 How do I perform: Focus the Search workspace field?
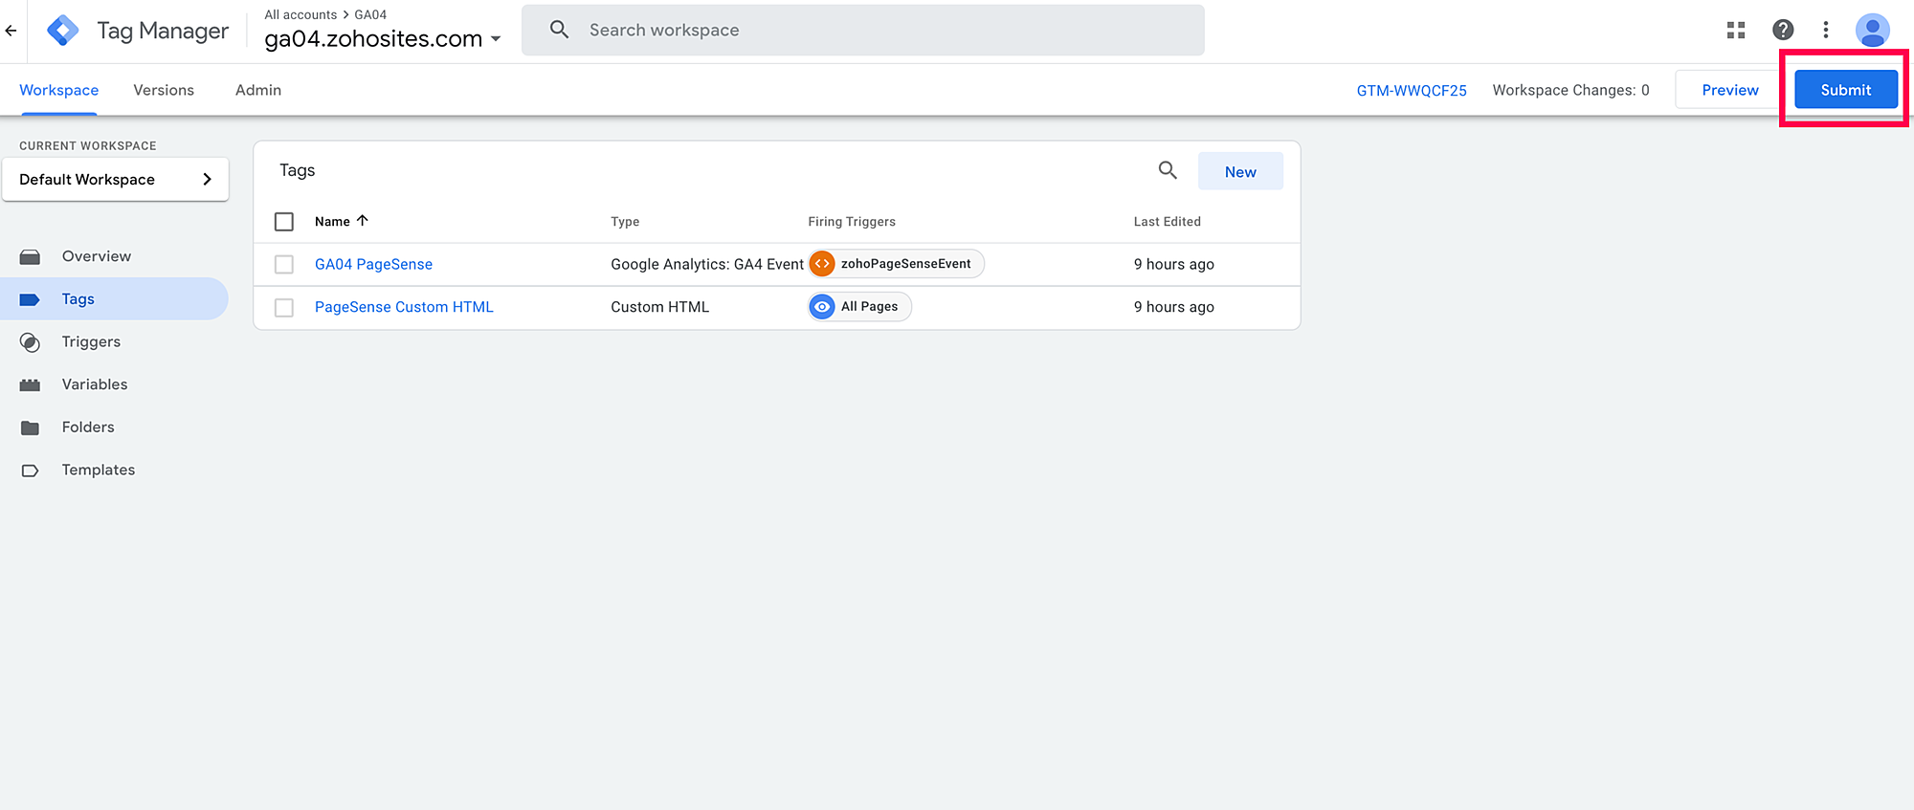point(861,31)
